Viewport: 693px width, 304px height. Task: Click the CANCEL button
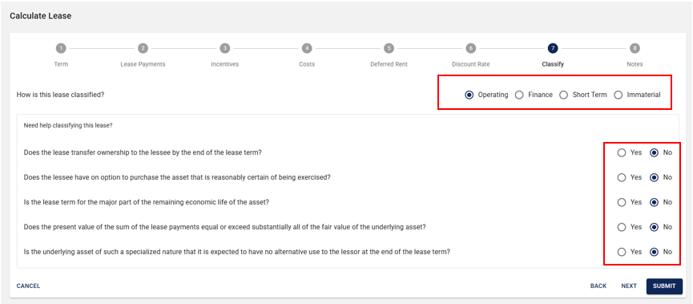(x=28, y=286)
